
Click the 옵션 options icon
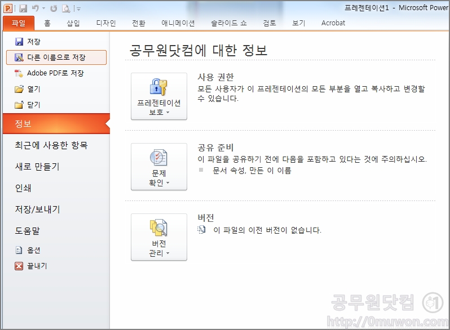pos(19,250)
